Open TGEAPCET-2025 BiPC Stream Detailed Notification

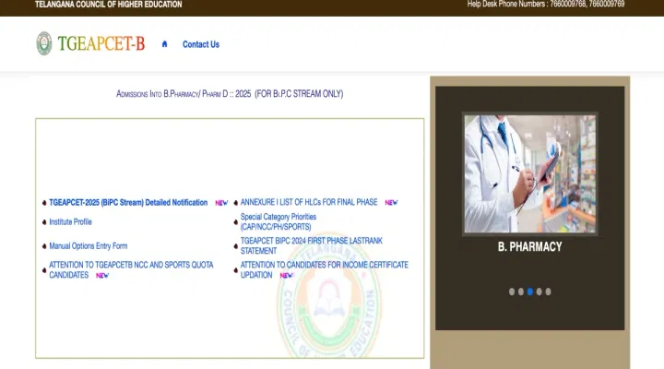[127, 203]
